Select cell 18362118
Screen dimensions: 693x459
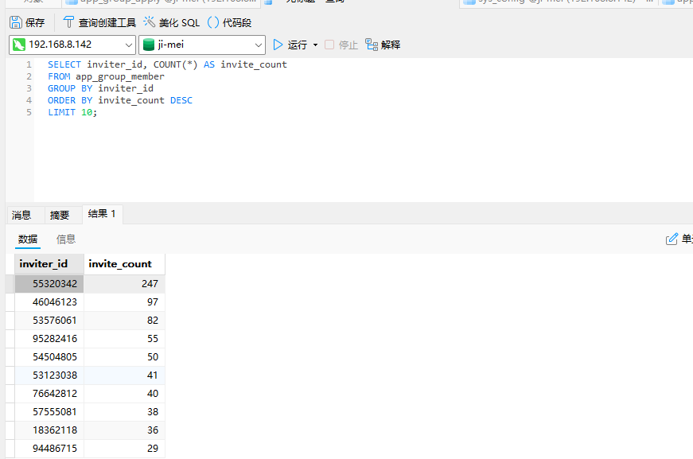(x=49, y=430)
